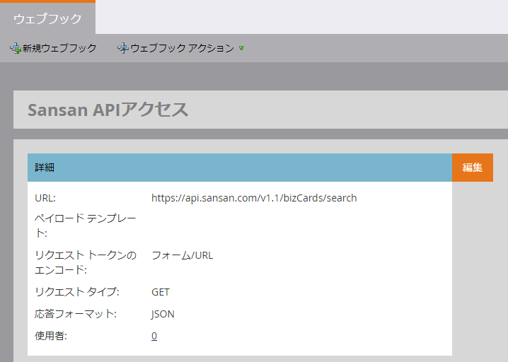Click the 応答フォーマット label
The image size is (508, 362).
(x=76, y=314)
